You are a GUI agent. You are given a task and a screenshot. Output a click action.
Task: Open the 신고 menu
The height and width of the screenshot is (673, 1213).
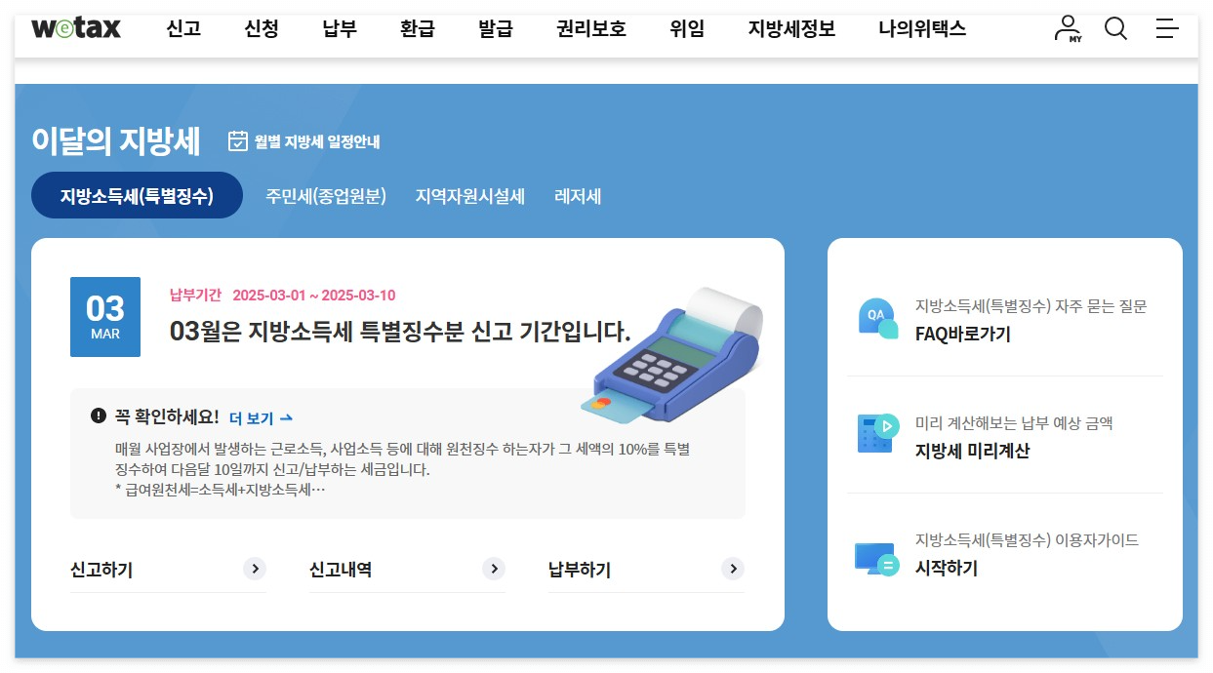coord(183,29)
